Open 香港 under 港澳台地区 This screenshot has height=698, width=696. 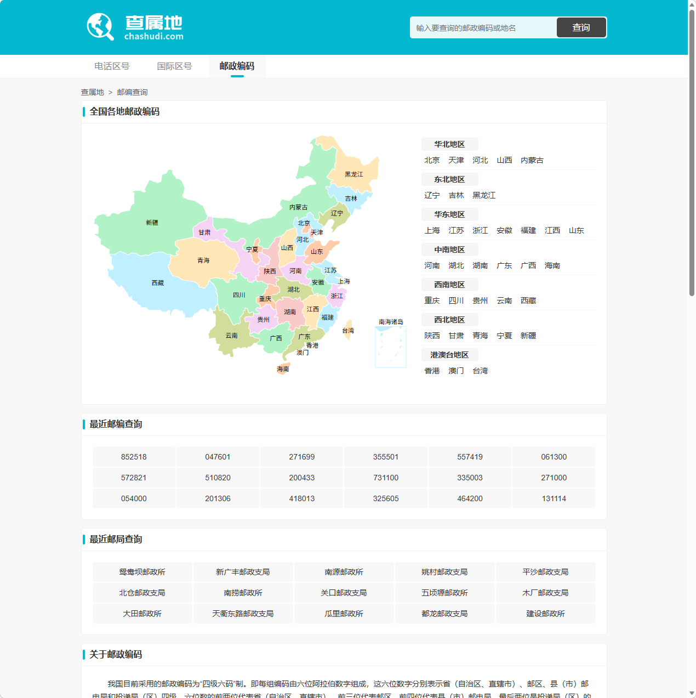pos(432,371)
